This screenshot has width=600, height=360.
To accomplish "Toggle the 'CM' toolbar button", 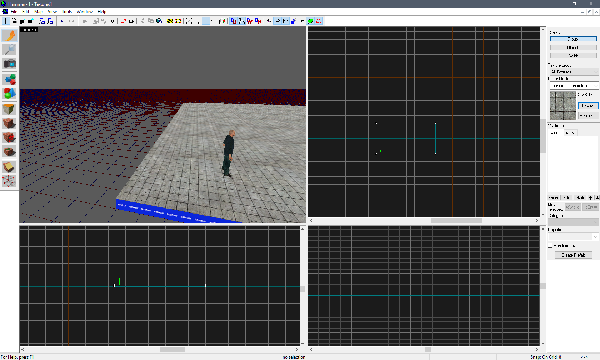I will click(x=301, y=21).
